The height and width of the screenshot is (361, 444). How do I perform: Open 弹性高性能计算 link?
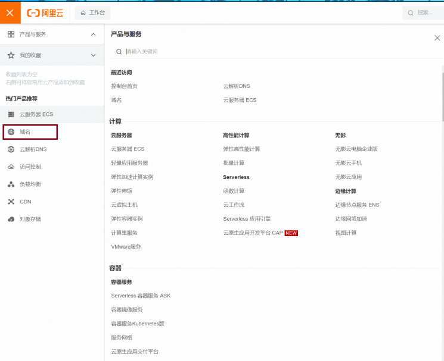(x=241, y=149)
